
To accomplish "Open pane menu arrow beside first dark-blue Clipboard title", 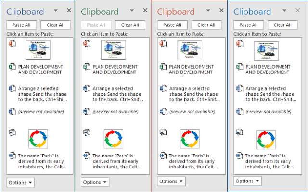I will click(x=56, y=11).
